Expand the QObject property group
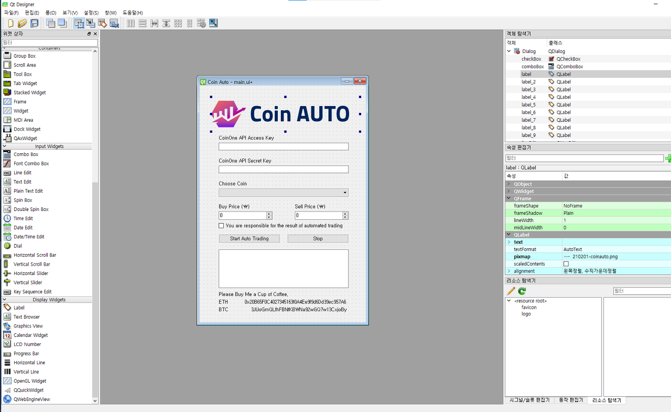This screenshot has height=412, width=671. point(508,184)
